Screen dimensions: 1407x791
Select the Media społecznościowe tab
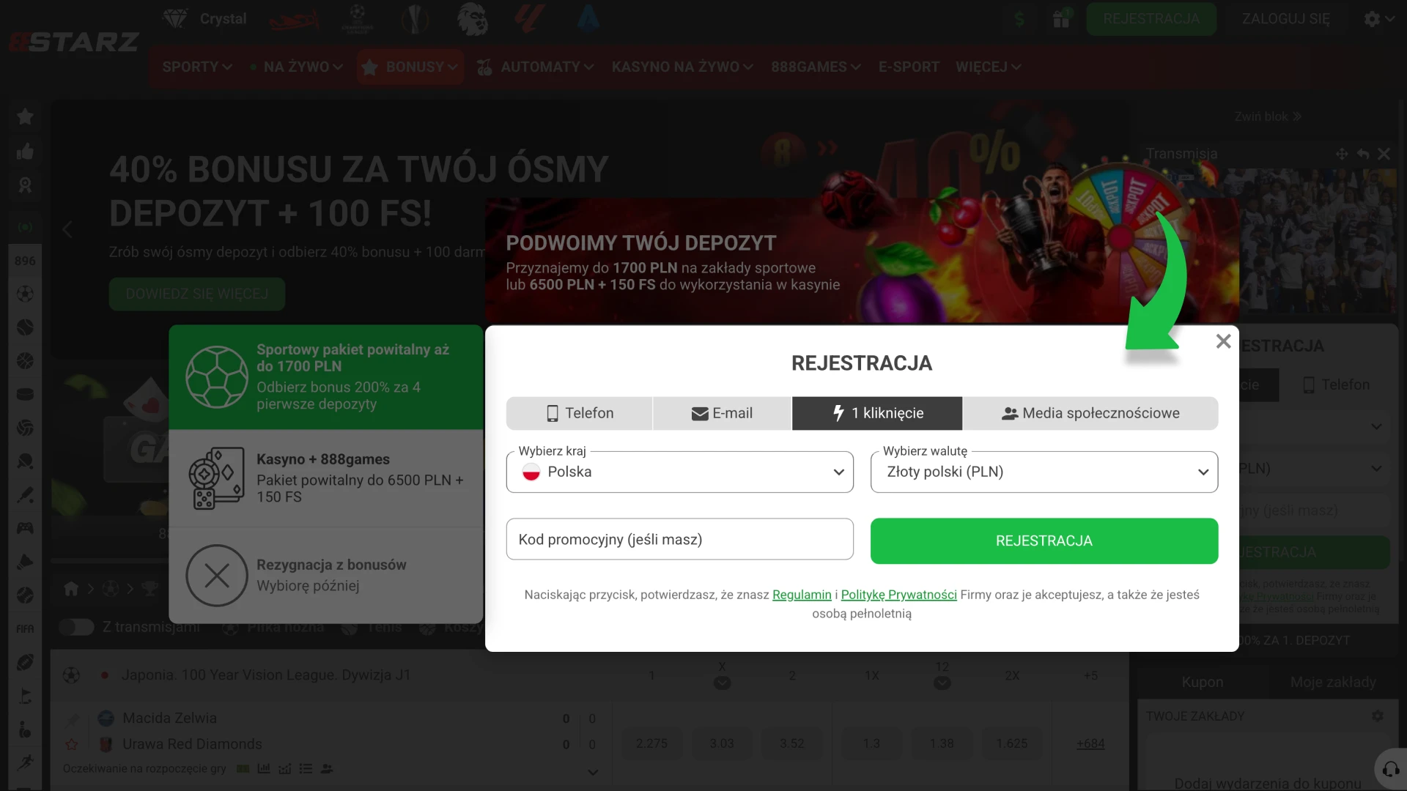1090,413
